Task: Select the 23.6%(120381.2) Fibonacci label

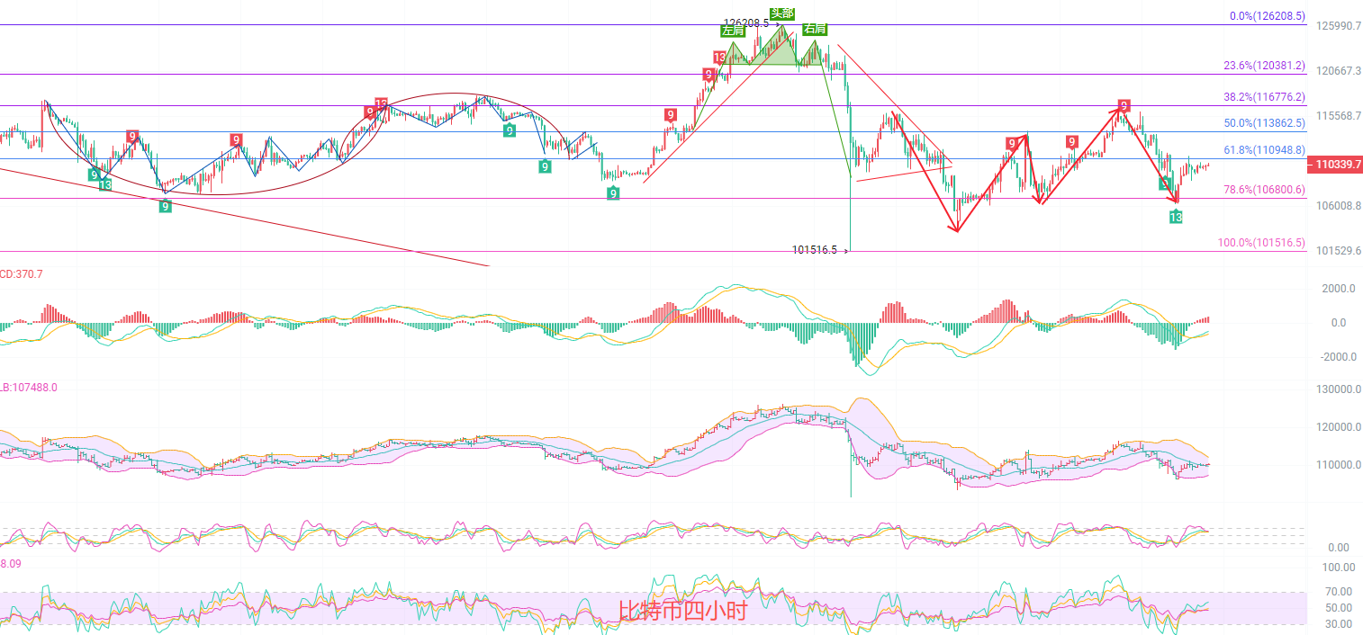Action: pyautogui.click(x=1264, y=66)
